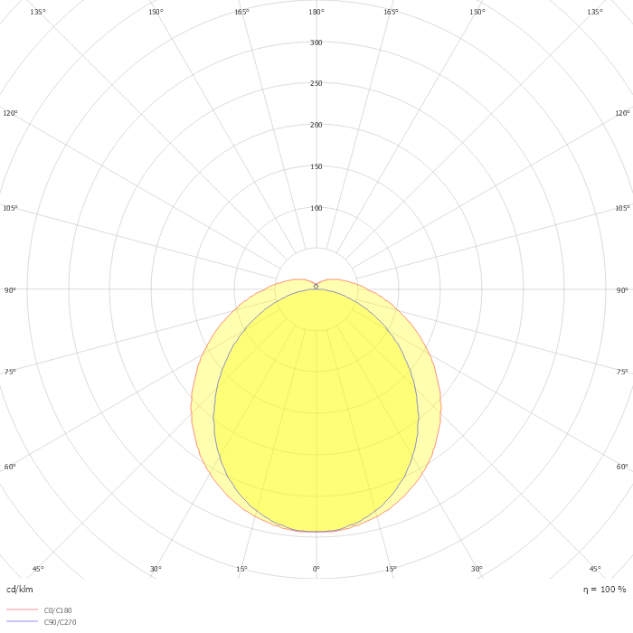633x633 pixels.
Task: Select the 150 intensity scale label on the vertical axis
Action: [x=316, y=166]
